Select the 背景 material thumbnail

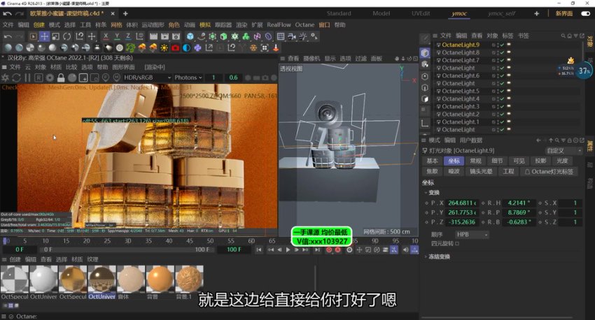(x=160, y=278)
